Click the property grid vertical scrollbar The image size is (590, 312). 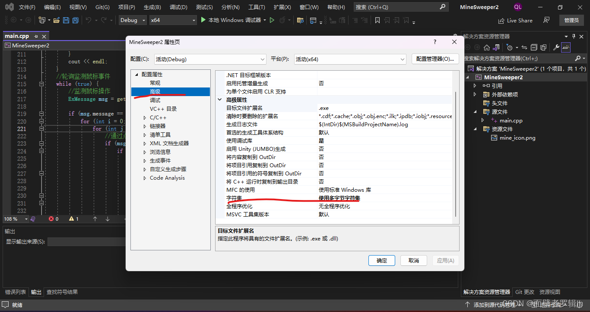coord(455,155)
